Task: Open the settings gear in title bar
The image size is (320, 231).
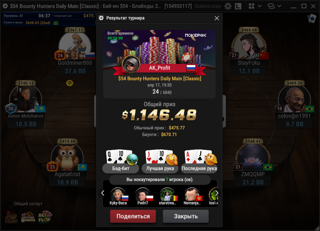Action: click(228, 6)
